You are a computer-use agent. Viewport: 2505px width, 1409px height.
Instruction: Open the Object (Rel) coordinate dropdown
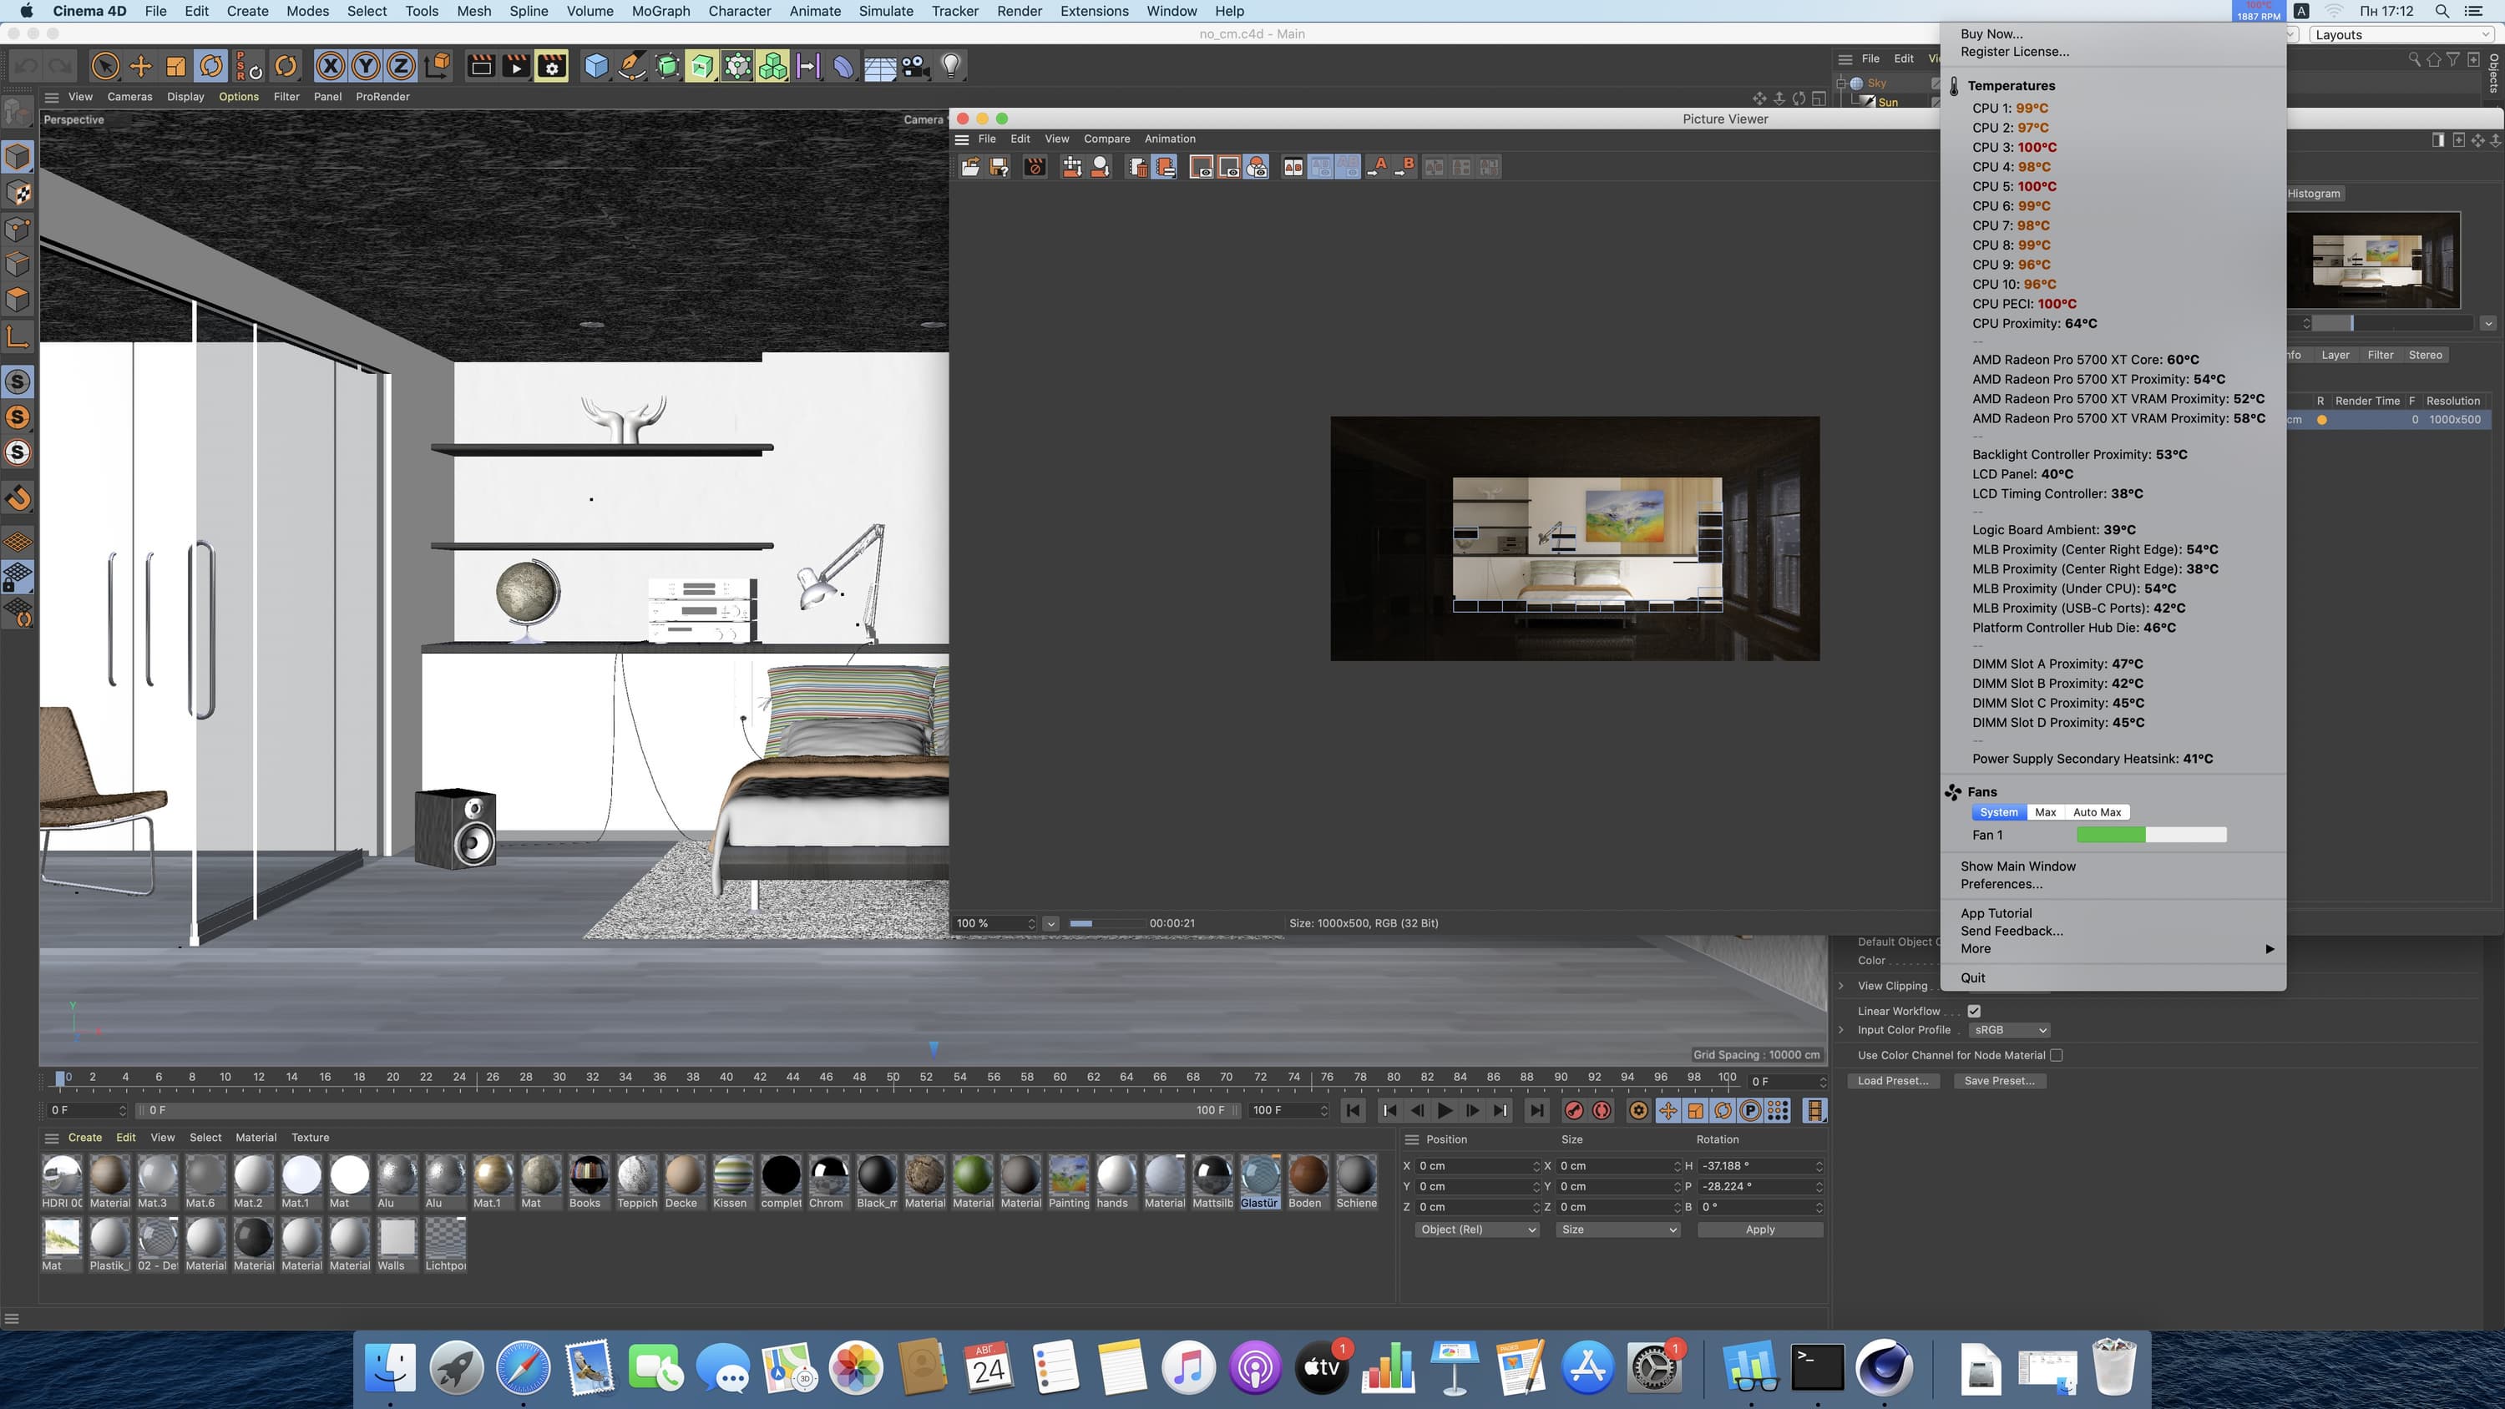1476,1229
